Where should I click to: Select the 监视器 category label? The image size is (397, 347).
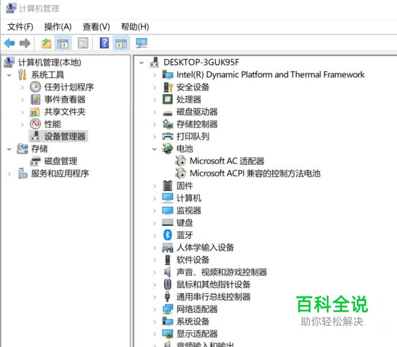click(189, 211)
